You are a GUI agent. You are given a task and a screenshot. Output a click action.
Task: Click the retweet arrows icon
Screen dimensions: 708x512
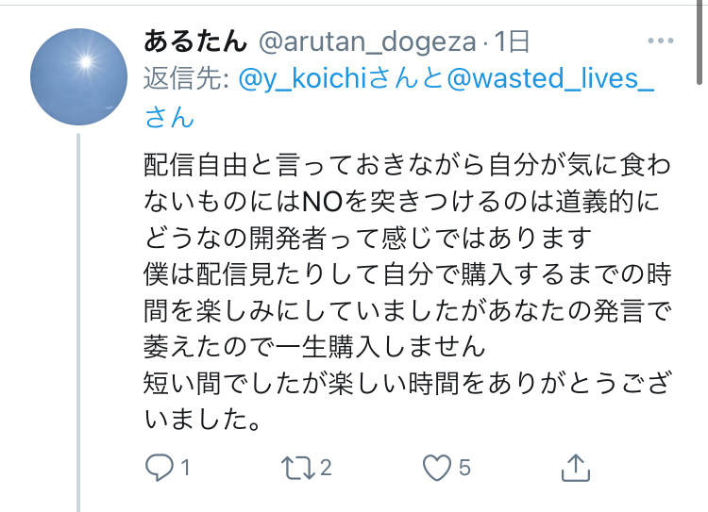298,468
